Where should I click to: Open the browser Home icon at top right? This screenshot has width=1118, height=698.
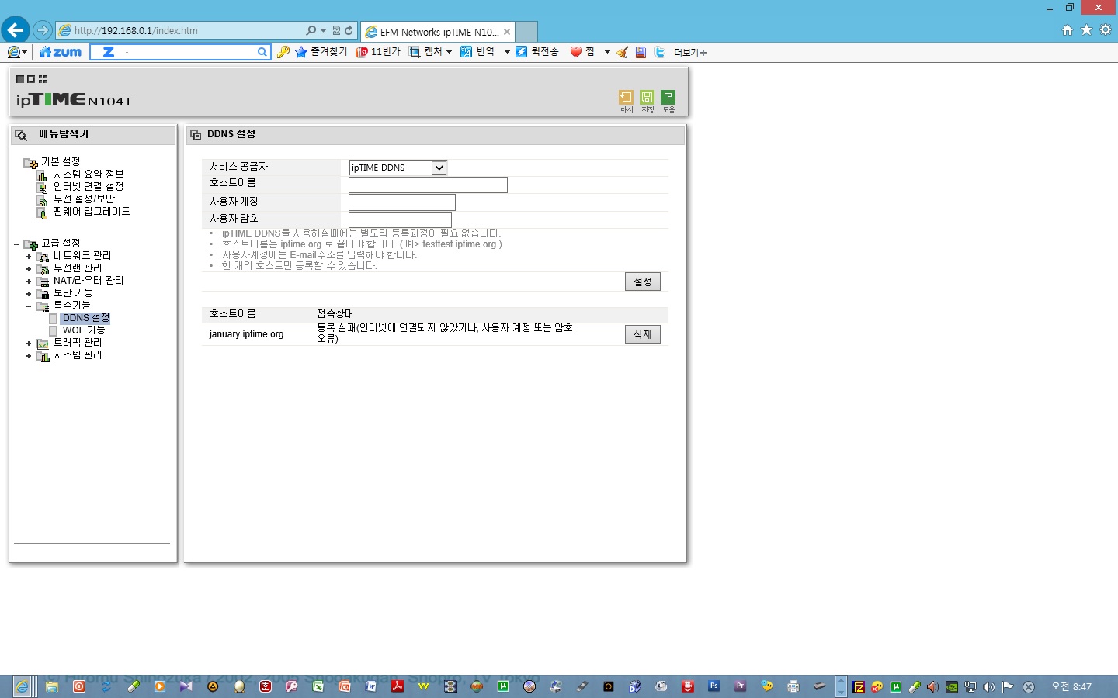pyautogui.click(x=1068, y=30)
